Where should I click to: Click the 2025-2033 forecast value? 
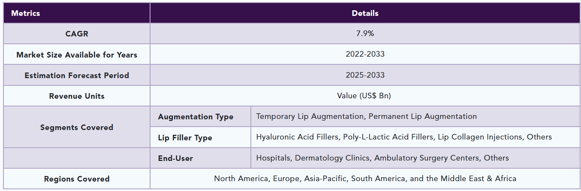(365, 75)
